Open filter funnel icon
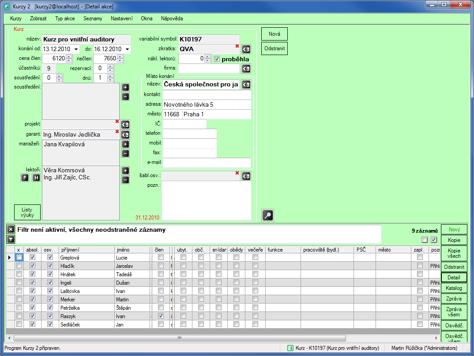 coord(11,240)
